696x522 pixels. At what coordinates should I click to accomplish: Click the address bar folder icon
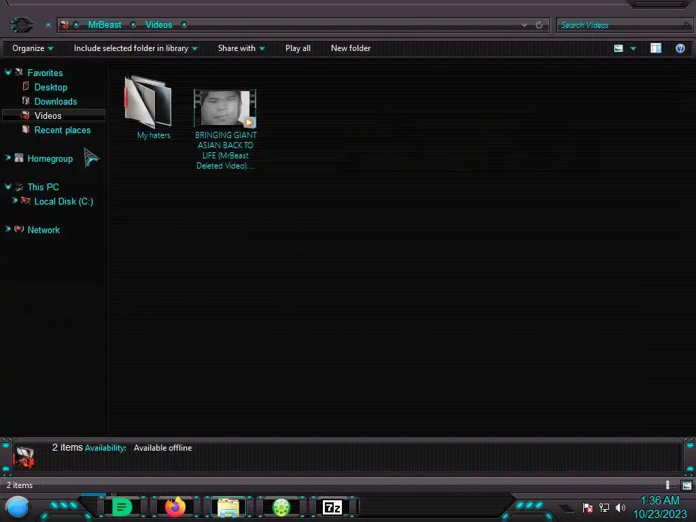point(64,25)
